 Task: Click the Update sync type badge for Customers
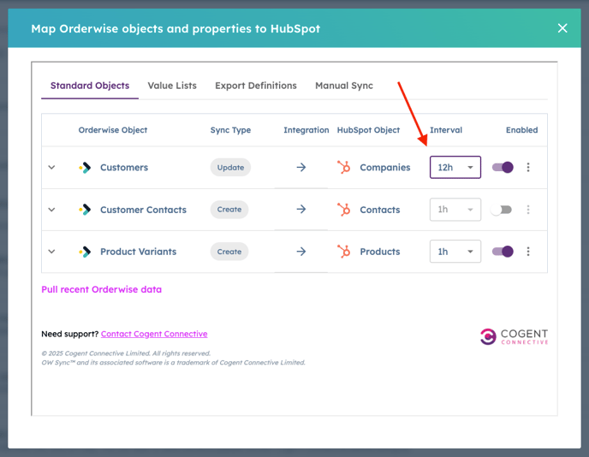coord(230,168)
